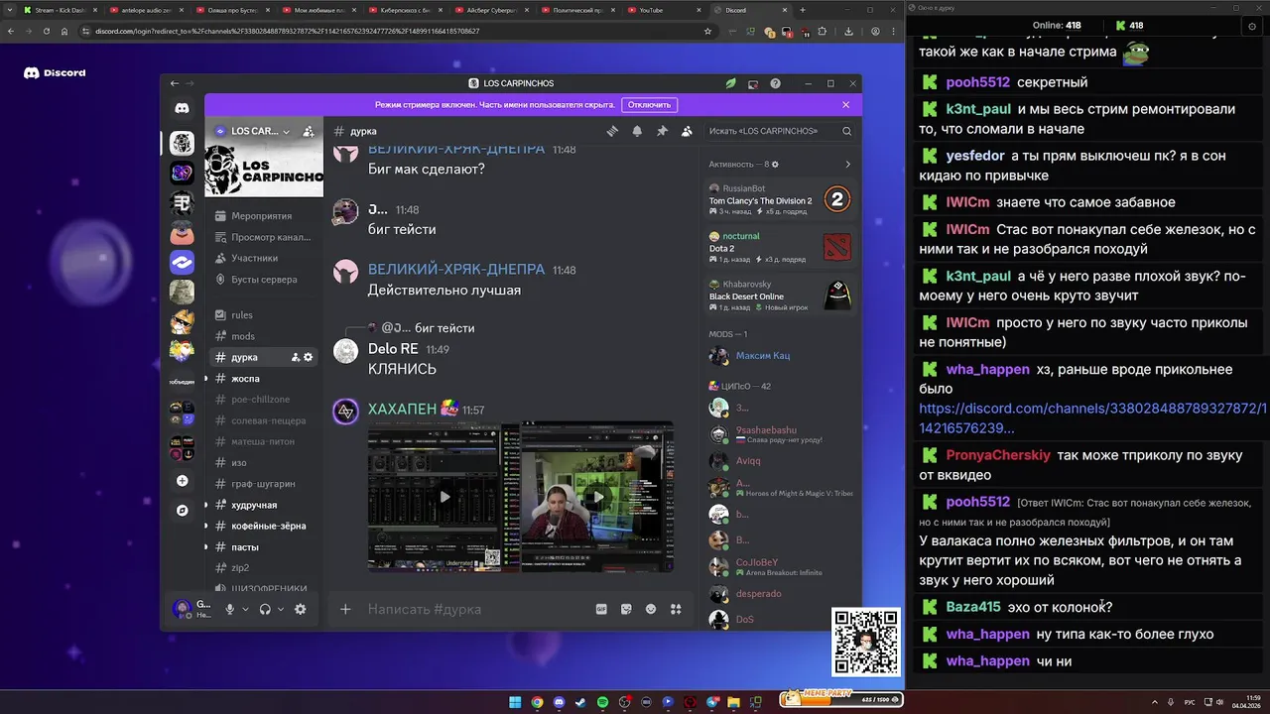This screenshot has width=1270, height=714.
Task: Mute the microphone in user panel
Action: pyautogui.click(x=230, y=609)
